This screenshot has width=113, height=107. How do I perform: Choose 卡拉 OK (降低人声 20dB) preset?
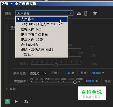(x=42, y=24)
